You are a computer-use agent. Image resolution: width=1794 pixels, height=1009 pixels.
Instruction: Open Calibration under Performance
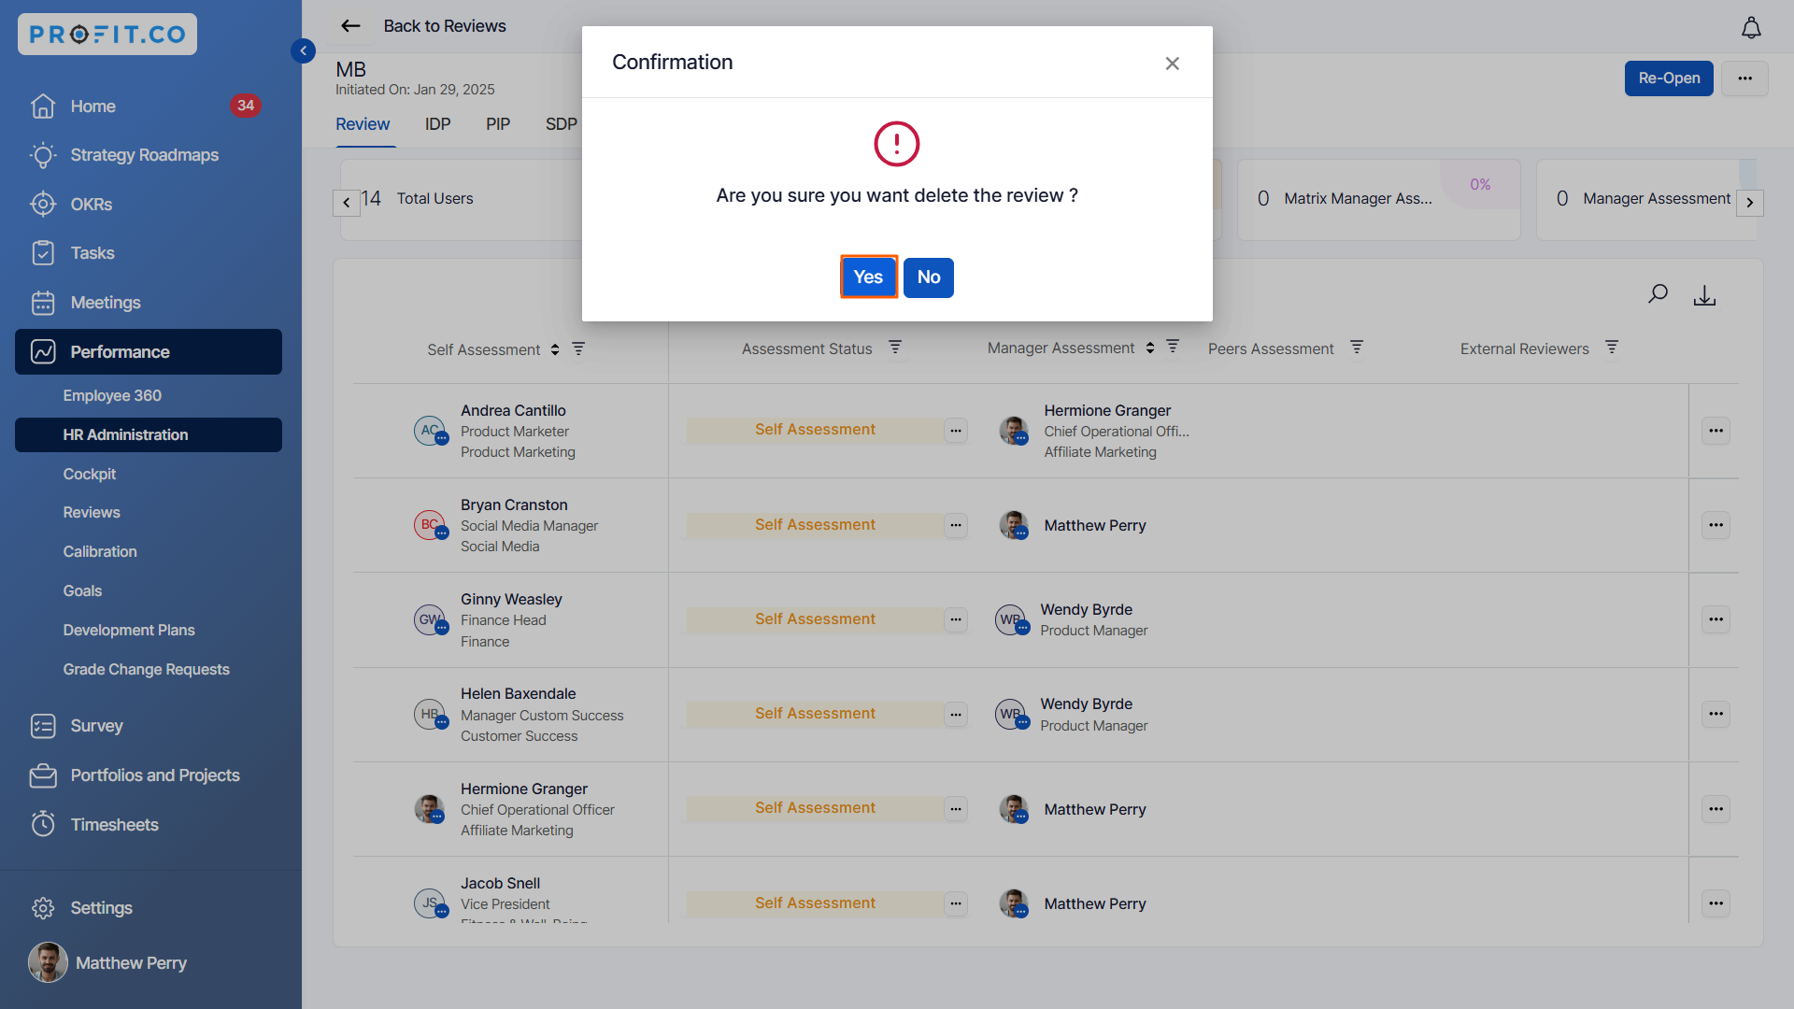[100, 552]
